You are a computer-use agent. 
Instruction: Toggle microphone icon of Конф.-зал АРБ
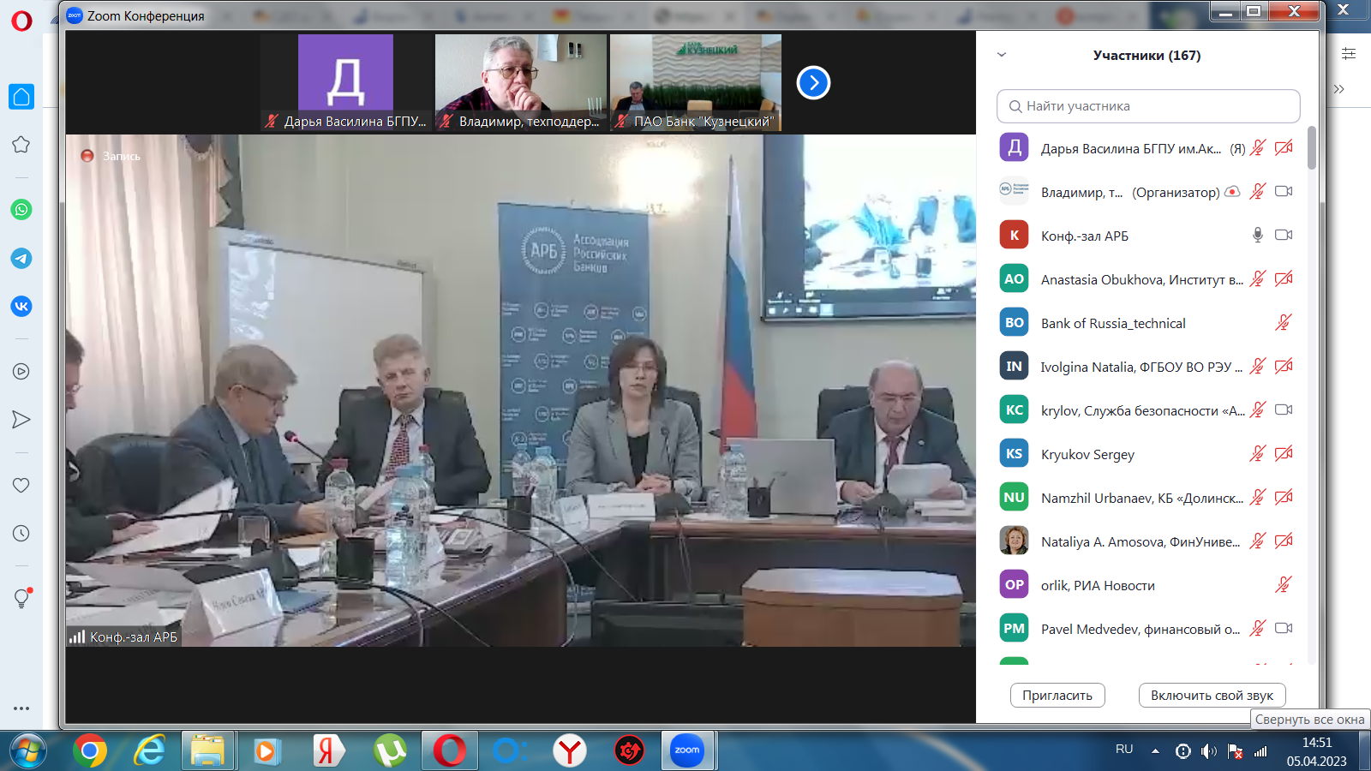click(1257, 235)
